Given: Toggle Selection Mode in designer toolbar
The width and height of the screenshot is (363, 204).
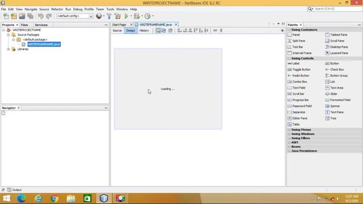Looking at the screenshot, I should tap(158, 31).
